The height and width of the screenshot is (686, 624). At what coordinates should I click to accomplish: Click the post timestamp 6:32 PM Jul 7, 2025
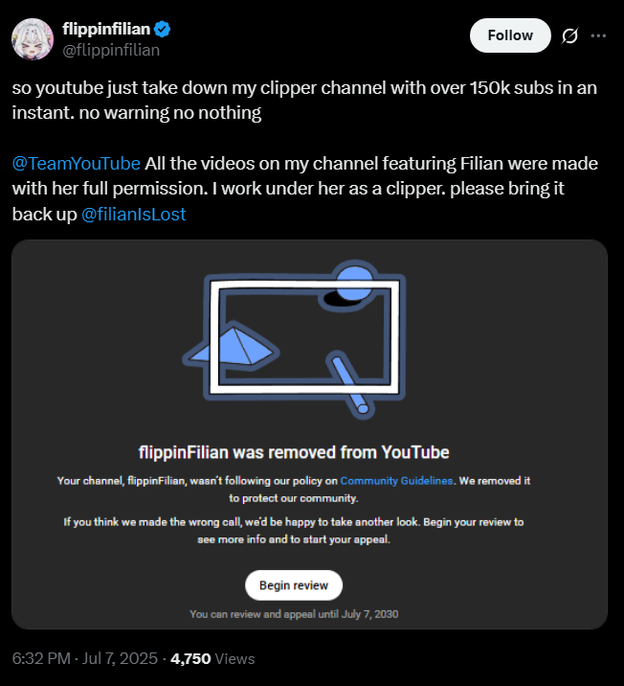[x=83, y=659]
